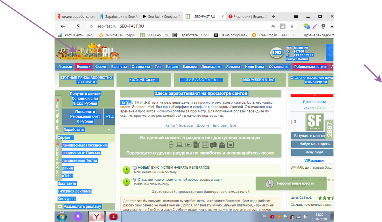382x222 pixels.
Task: Click Получить деньги link
Action: tap(85, 94)
